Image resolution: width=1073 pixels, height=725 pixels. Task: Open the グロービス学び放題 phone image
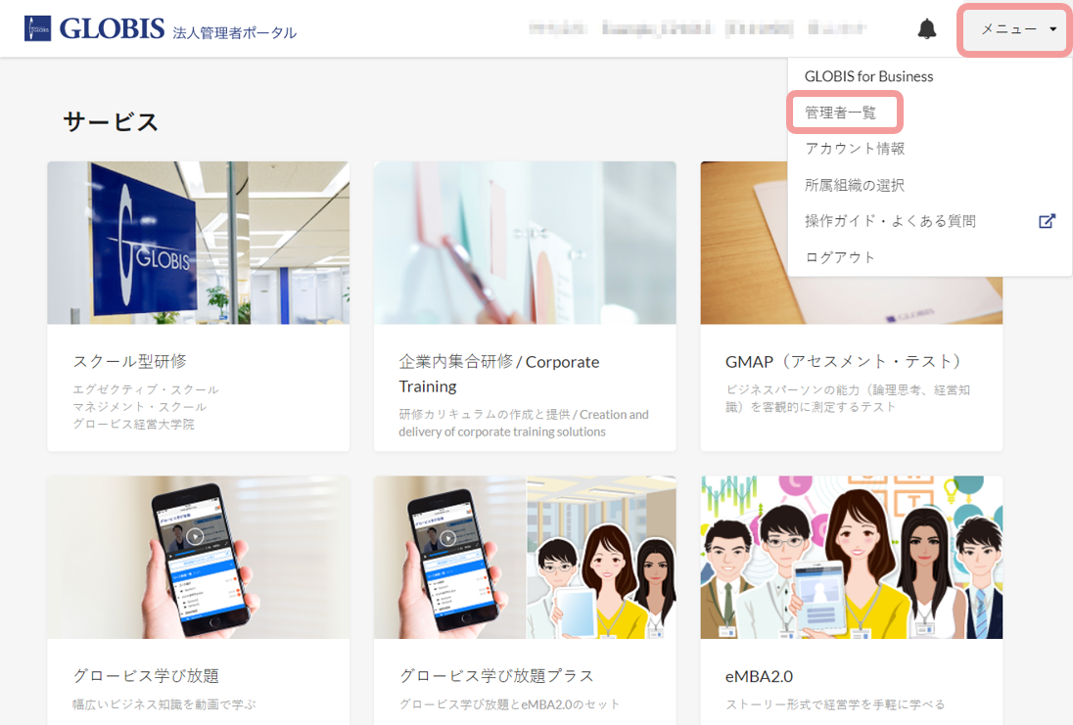[x=198, y=558]
